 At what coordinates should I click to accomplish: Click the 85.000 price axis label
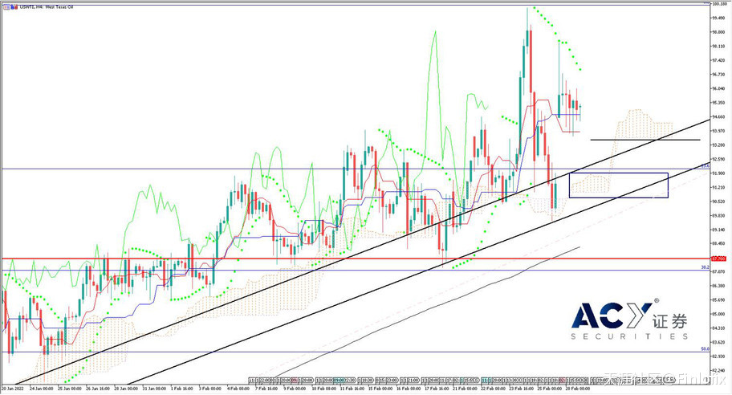[718, 314]
